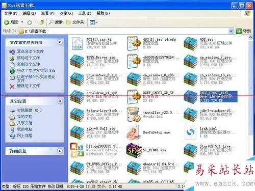Select the cn_windows_7_pro ISO icon
Viewport: 255px width, 191px height.
(x=190, y=61)
